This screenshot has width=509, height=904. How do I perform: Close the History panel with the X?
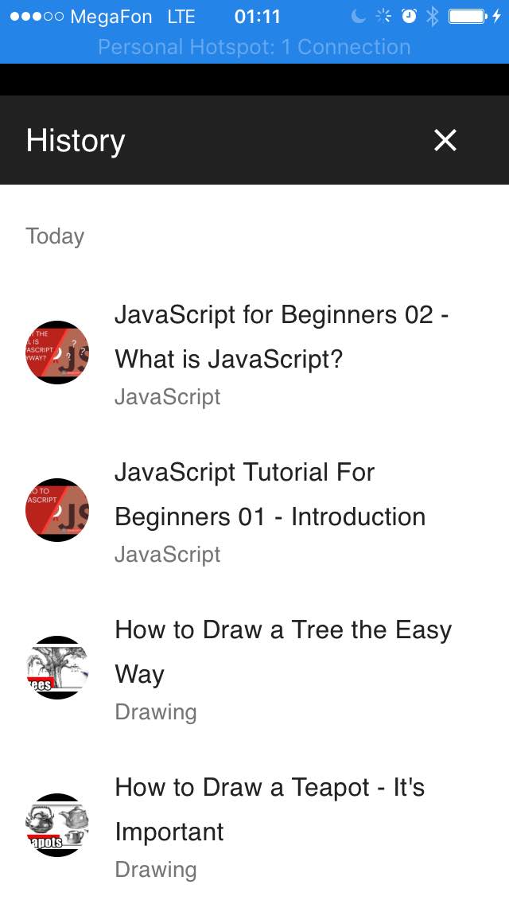coord(445,140)
